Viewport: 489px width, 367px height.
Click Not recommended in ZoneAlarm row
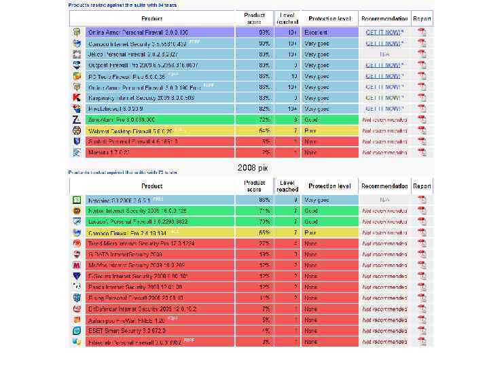click(384, 120)
